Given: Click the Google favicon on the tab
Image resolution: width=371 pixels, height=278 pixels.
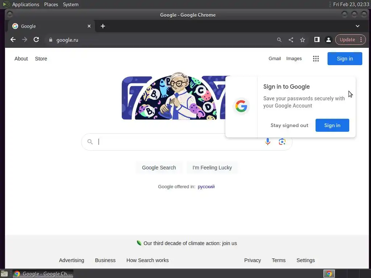Looking at the screenshot, I should click(15, 26).
